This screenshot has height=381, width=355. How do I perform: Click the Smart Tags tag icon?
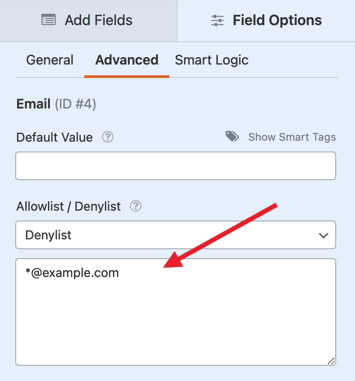click(x=232, y=136)
